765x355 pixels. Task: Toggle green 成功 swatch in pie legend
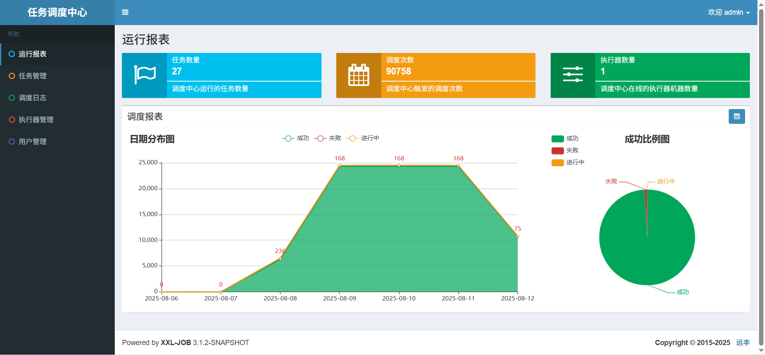(557, 138)
